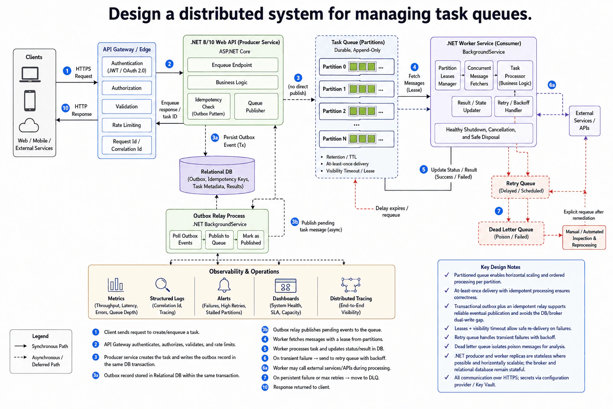Image resolution: width=613 pixels, height=409 pixels.
Task: Click the Idempotency Check (Outbox Pattern) box
Action: coord(209,107)
